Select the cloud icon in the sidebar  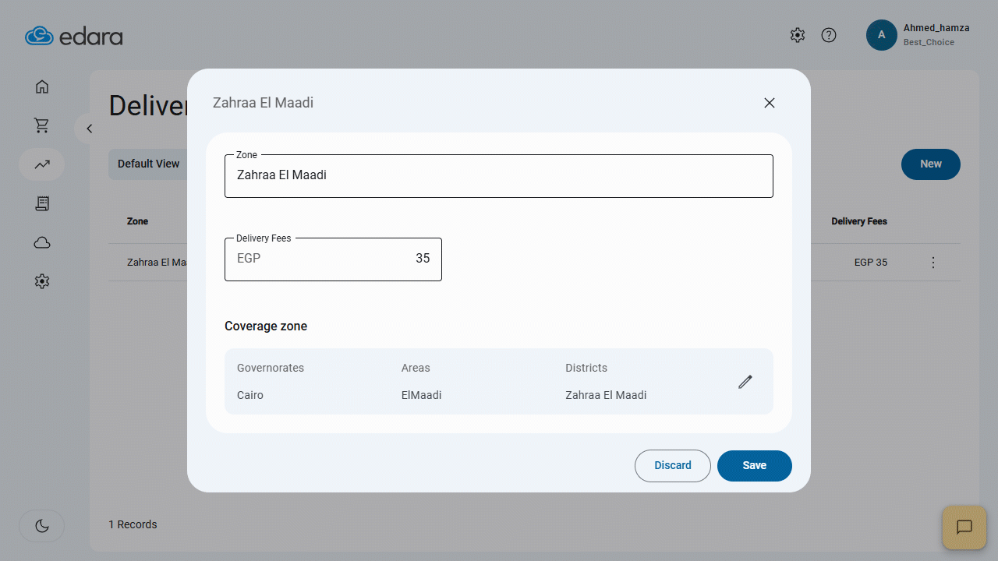[x=41, y=242]
